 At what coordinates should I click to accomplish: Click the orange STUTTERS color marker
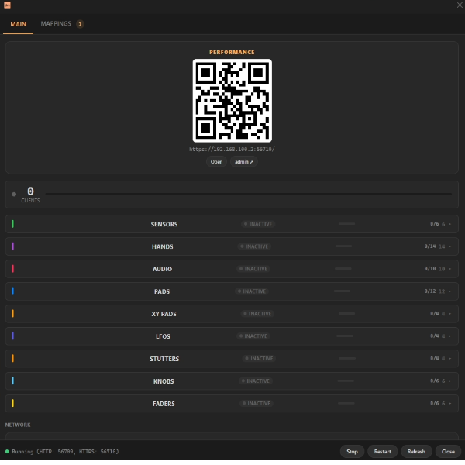coord(12,358)
